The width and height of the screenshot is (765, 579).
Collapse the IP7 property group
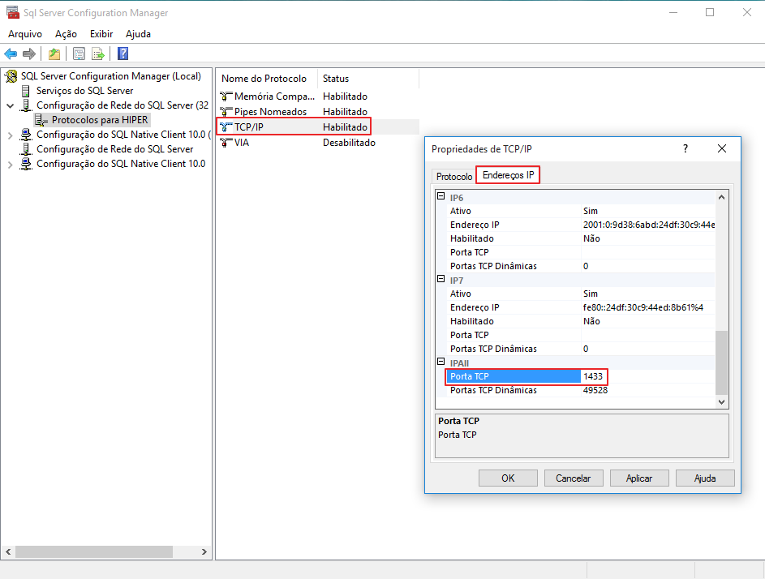pos(442,280)
